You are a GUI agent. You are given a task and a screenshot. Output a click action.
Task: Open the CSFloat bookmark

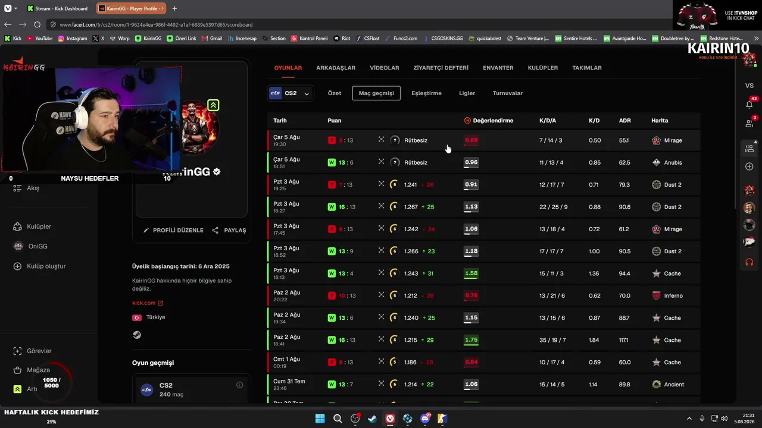tap(367, 38)
